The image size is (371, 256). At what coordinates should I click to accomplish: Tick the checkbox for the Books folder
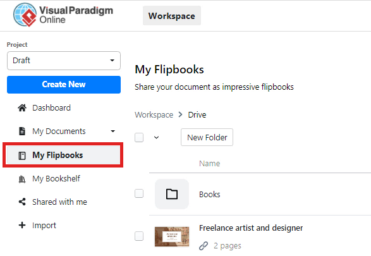click(x=139, y=193)
